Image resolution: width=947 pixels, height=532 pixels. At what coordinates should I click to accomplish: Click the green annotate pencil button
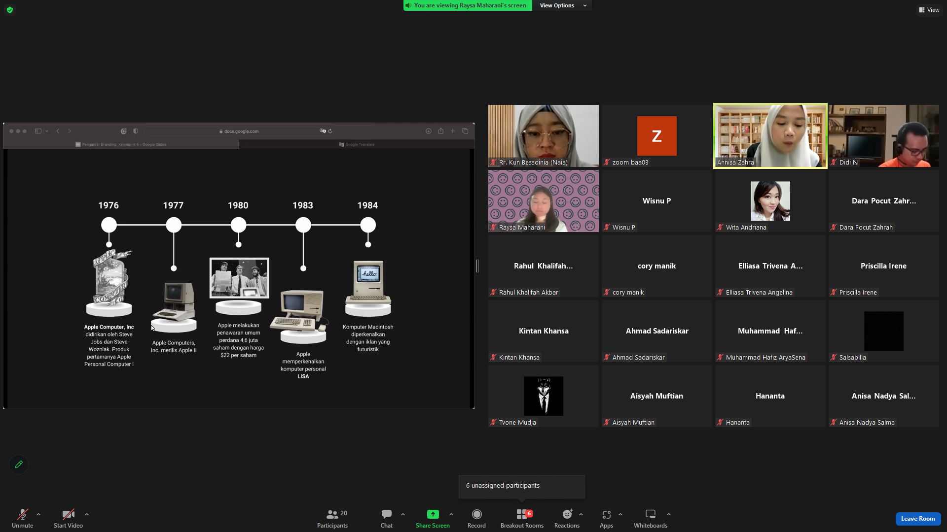[x=19, y=465]
